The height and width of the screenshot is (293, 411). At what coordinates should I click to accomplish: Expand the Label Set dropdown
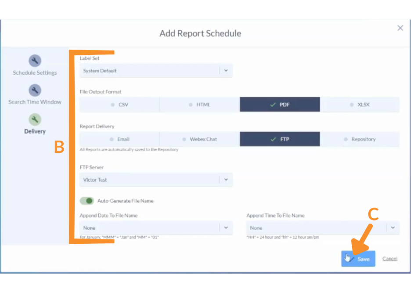[226, 70]
